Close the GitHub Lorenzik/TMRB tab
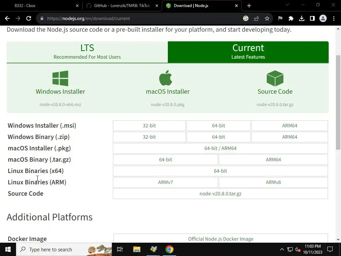Image resolution: width=341 pixels, height=256 pixels. point(157,6)
